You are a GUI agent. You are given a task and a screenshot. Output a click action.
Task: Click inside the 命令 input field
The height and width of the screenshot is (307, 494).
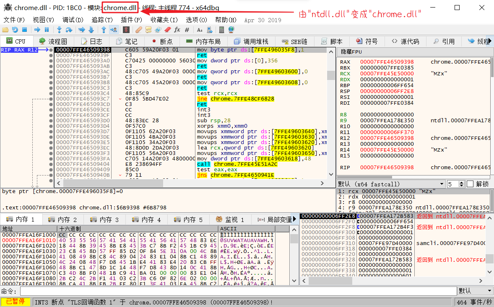pyautogui.click(x=238, y=291)
